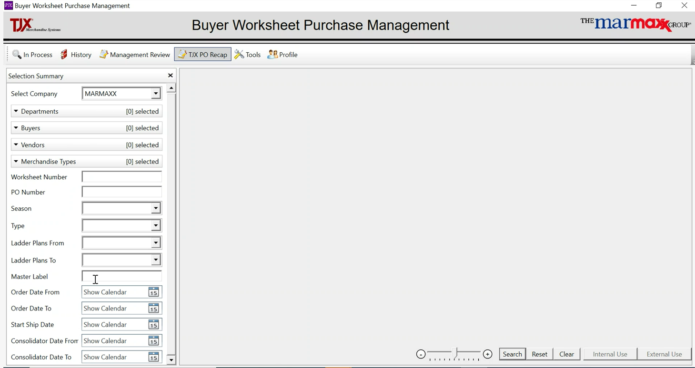This screenshot has height=368, width=695.
Task: Click the External Use button
Action: [664, 354]
